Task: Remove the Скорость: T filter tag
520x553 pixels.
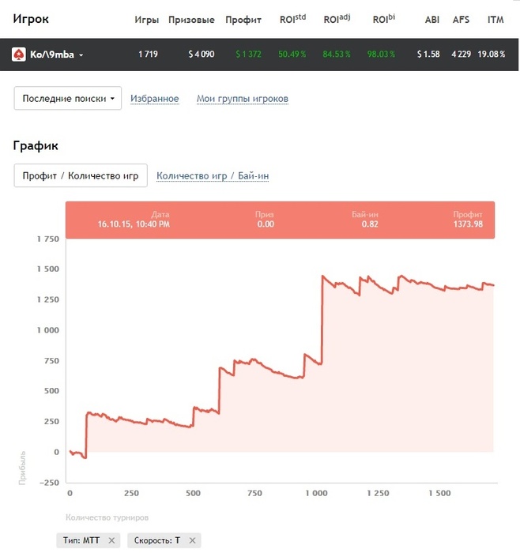Action: tap(192, 540)
